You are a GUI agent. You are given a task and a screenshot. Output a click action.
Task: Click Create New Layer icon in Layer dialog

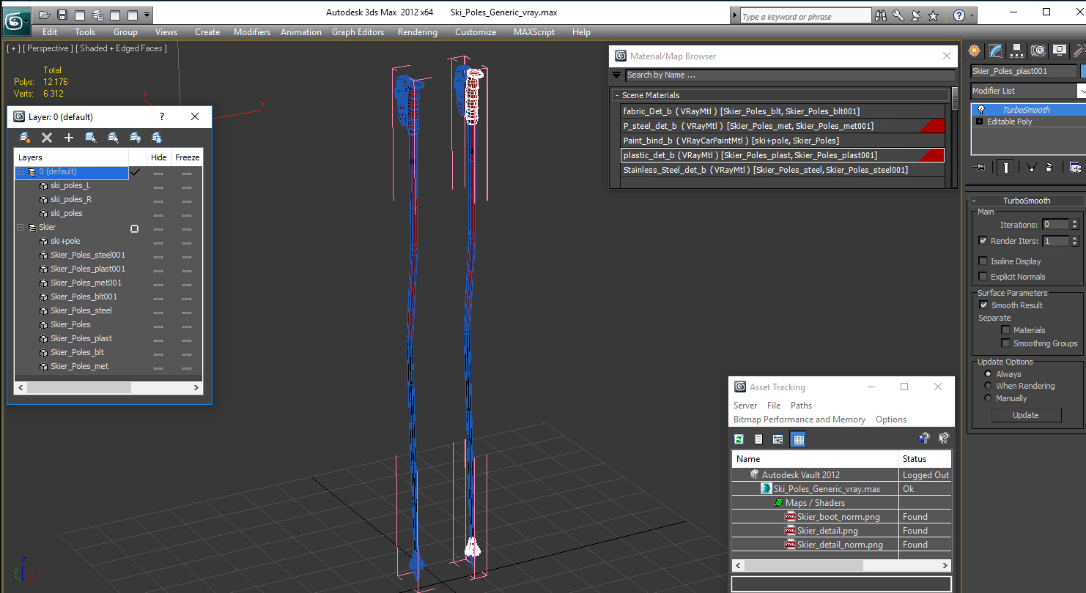click(x=25, y=138)
